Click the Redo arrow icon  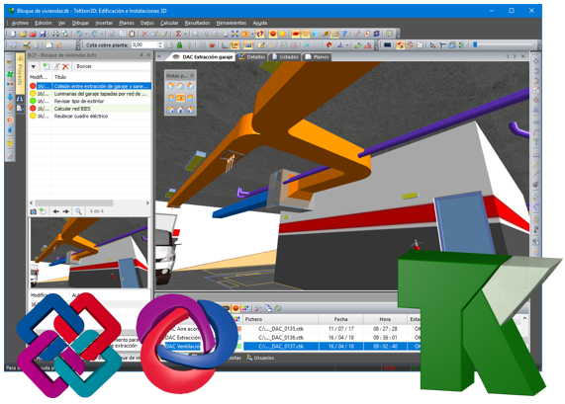pyautogui.click(x=95, y=34)
